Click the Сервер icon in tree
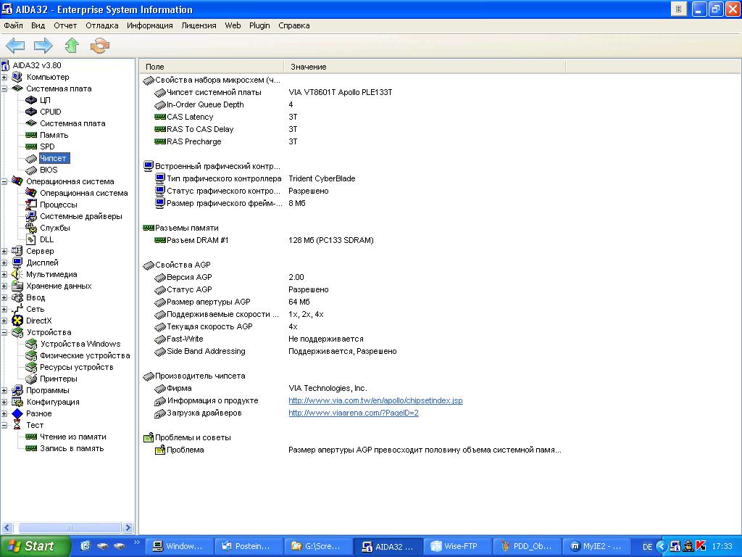The height and width of the screenshot is (557, 742). coord(17,251)
